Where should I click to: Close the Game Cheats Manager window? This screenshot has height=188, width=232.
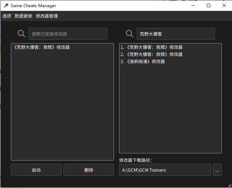tap(224, 6)
